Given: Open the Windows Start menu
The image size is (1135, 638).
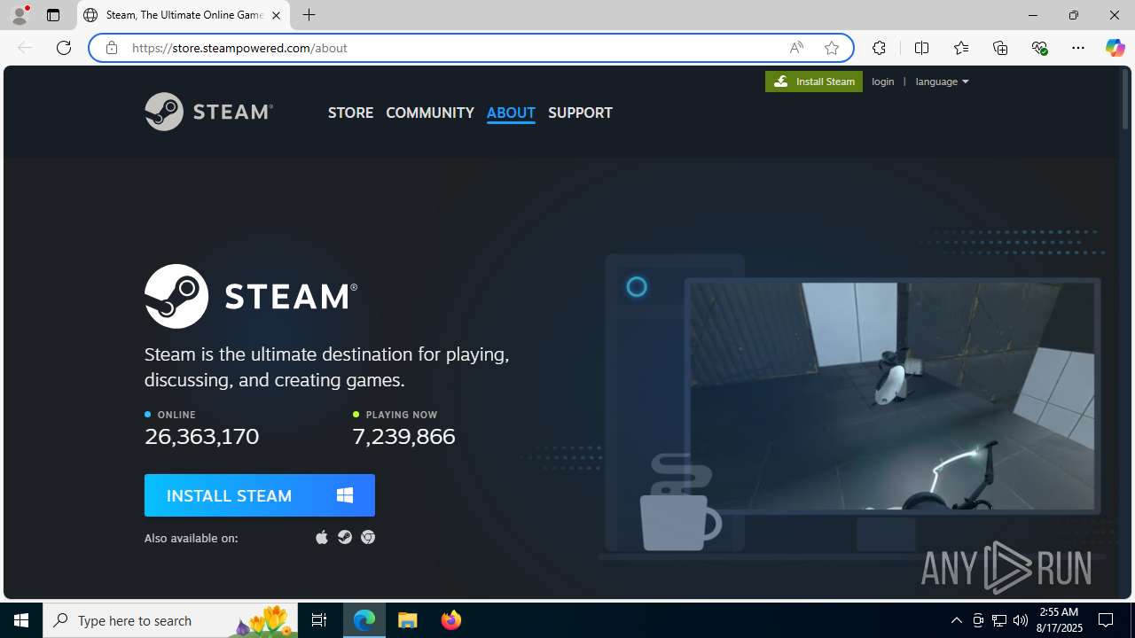Looking at the screenshot, I should coord(21,620).
